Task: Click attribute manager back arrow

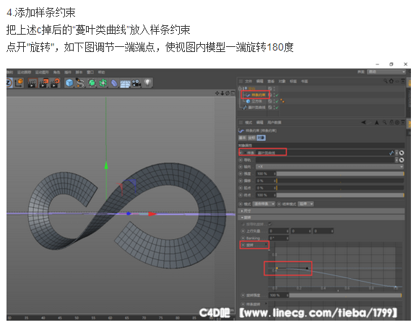Action: [x=364, y=122]
